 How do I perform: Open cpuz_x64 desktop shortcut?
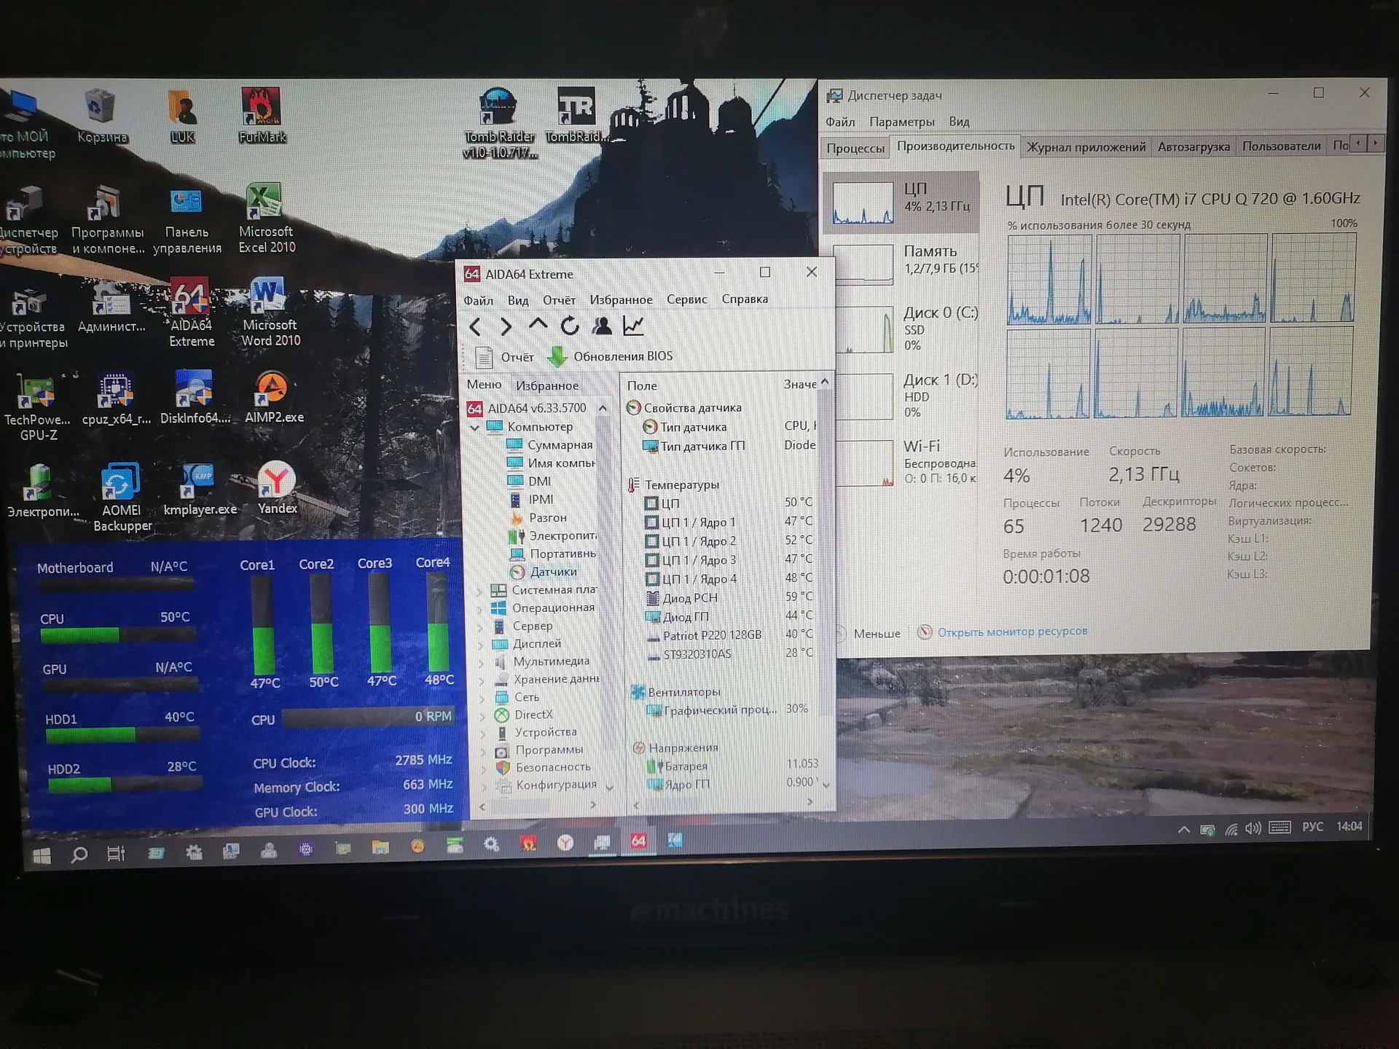(116, 399)
